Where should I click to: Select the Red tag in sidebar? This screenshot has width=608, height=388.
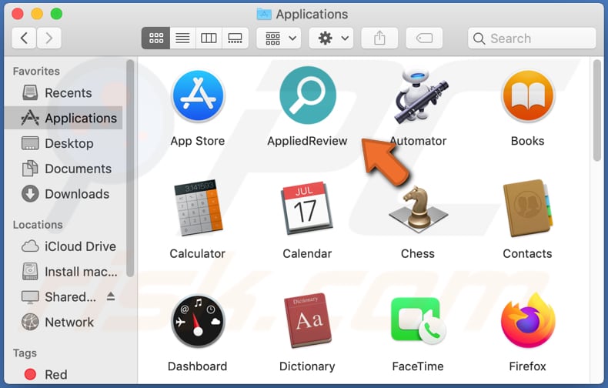click(64, 374)
